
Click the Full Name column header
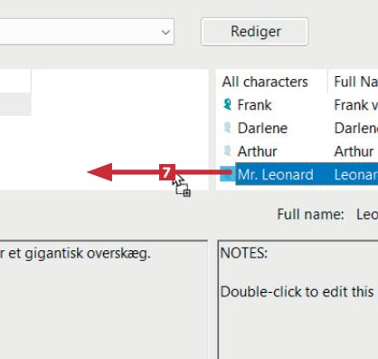tap(354, 82)
